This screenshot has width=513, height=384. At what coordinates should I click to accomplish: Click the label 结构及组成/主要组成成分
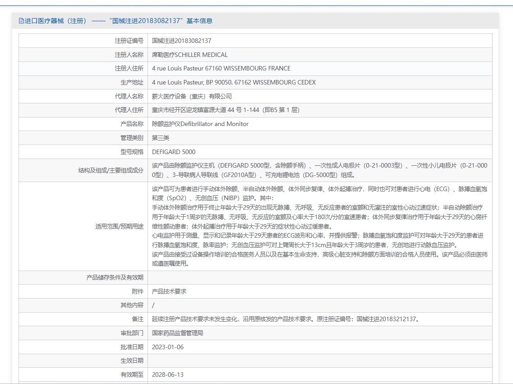tap(111, 170)
